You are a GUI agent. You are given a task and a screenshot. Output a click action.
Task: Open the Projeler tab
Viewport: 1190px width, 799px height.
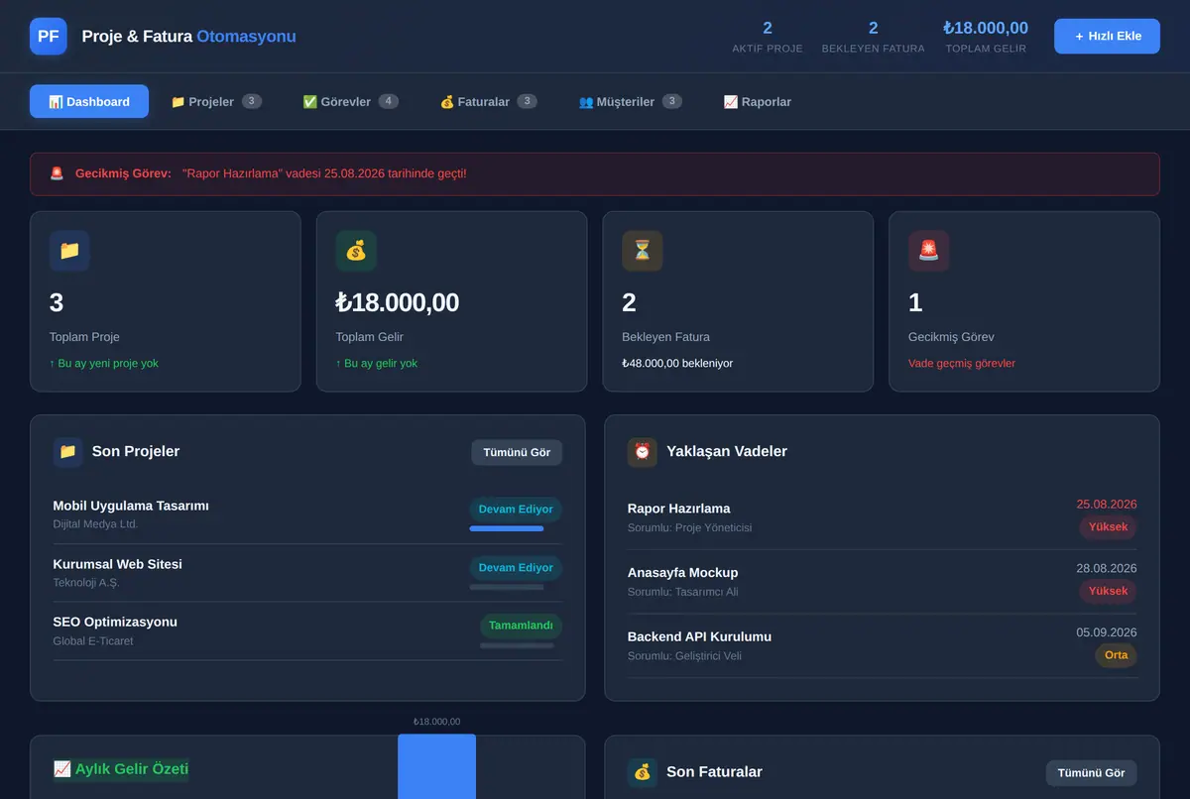(216, 101)
